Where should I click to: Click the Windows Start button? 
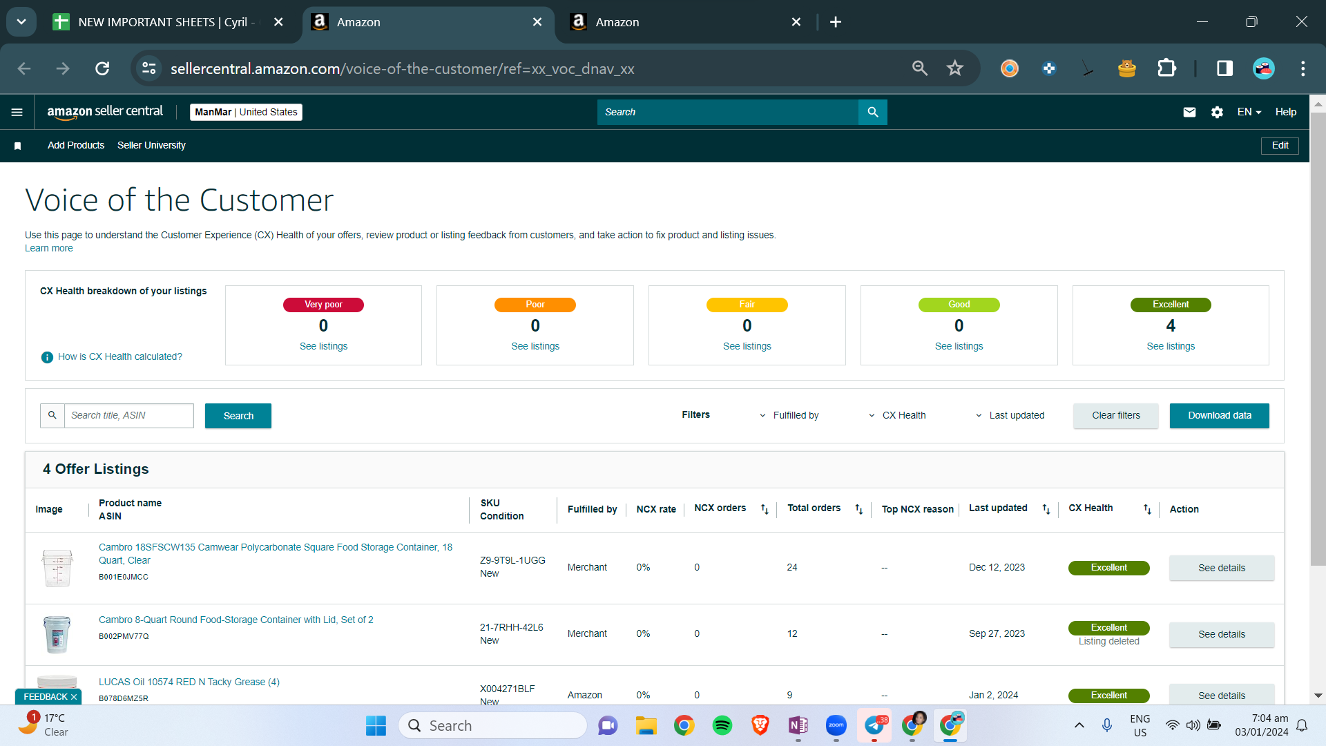coord(376,725)
